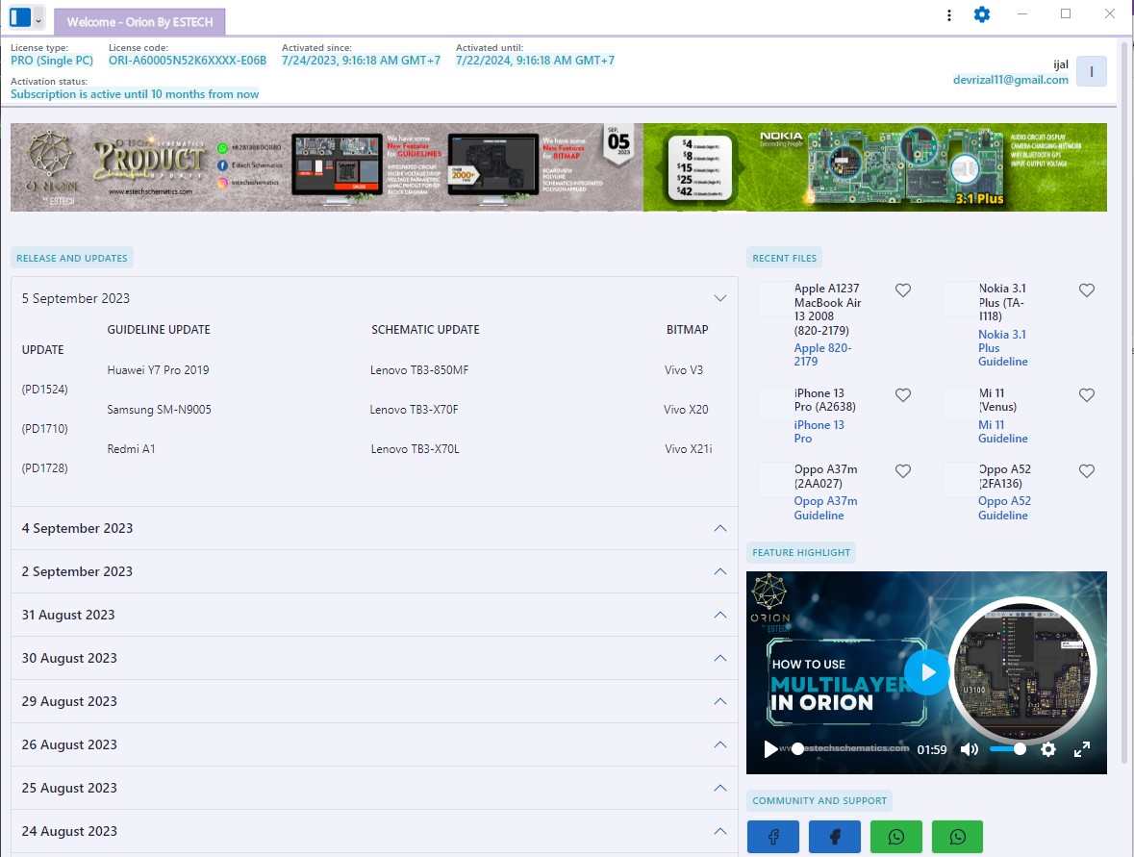Favorite the Nokia 3.1 Plus (TA-1118) file
1134x857 pixels.
pos(1086,290)
